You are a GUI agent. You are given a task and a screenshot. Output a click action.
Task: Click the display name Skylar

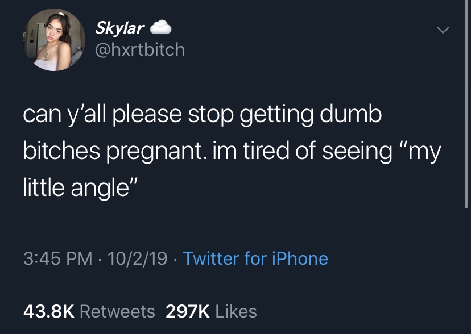click(121, 27)
